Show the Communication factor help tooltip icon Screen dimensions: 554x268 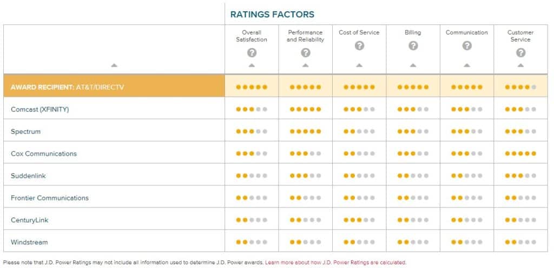coord(467,45)
